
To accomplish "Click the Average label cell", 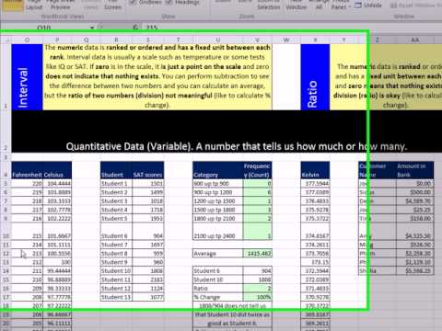I will pyautogui.click(x=217, y=254).
